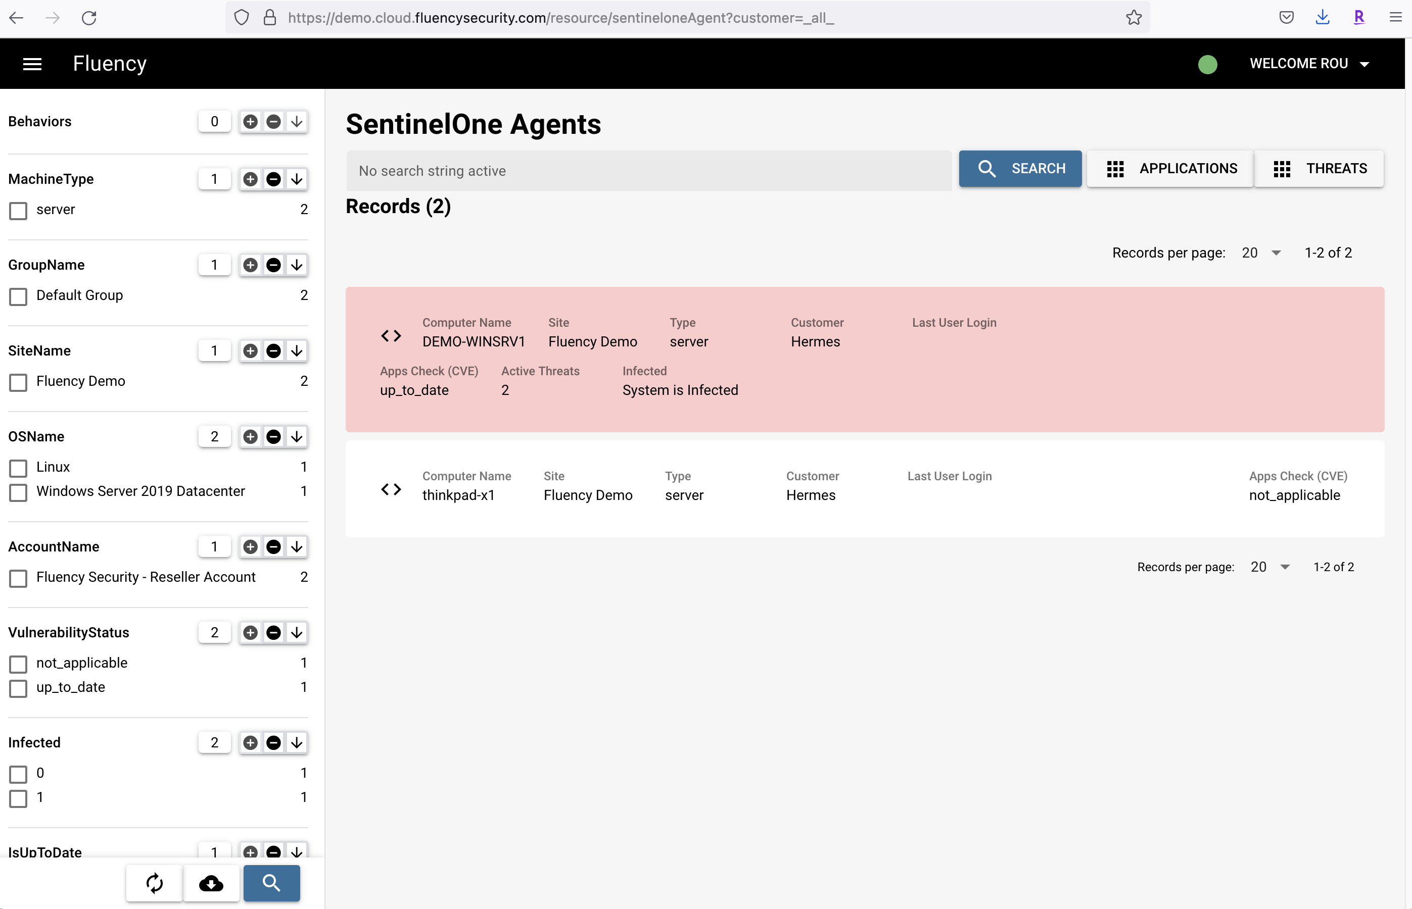This screenshot has width=1412, height=909.
Task: Check the Linux OSName checkbox
Action: (18, 468)
